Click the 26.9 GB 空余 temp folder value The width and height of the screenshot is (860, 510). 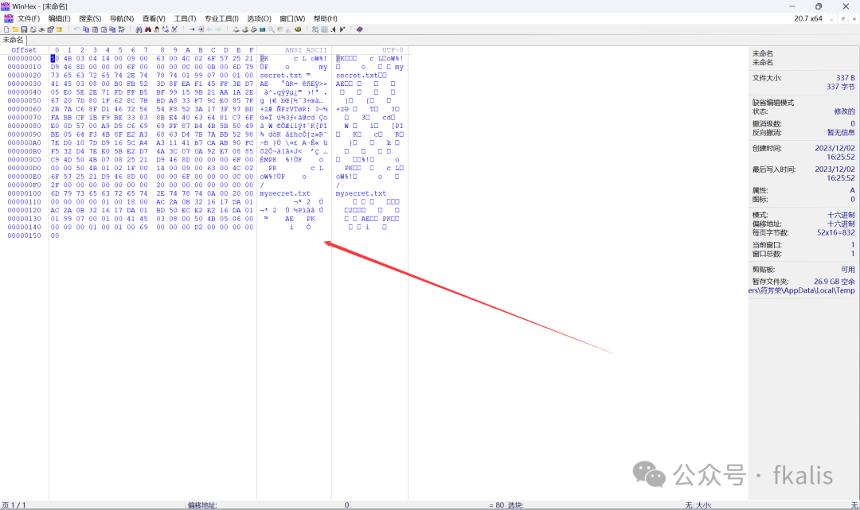[x=835, y=282]
